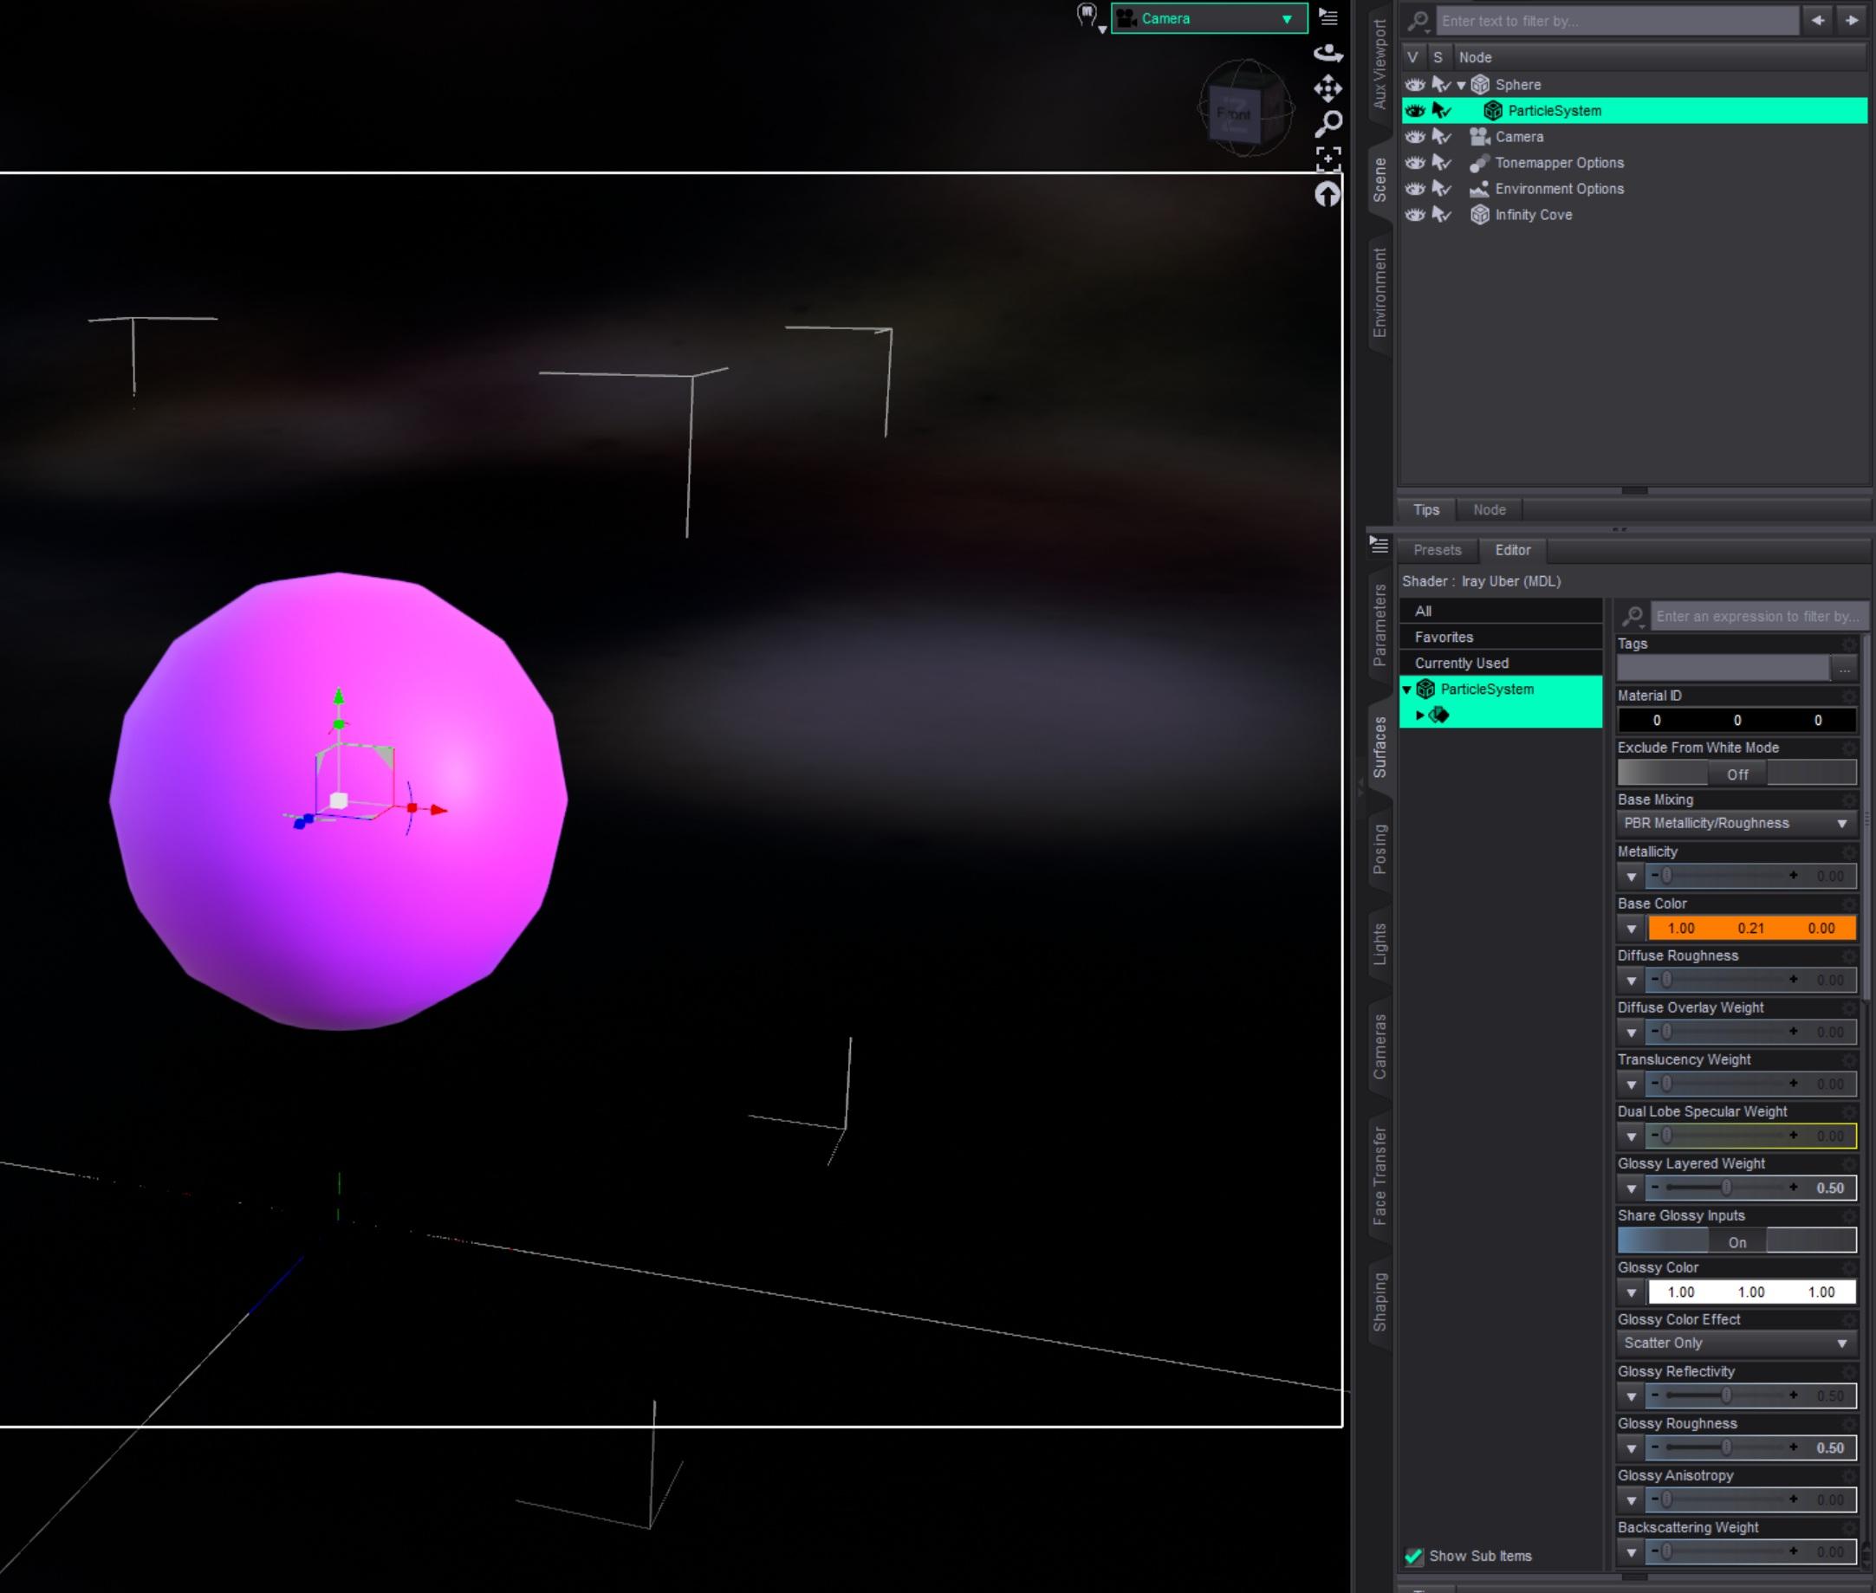Click the viewport pan arrows icon

click(x=1327, y=87)
